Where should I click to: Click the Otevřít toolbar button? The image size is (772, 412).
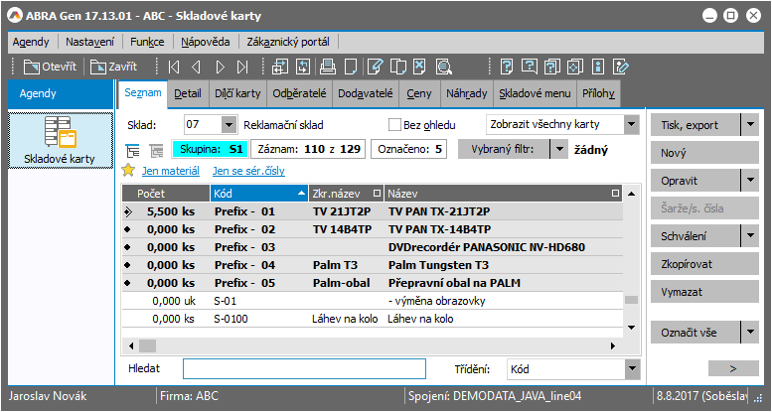(x=48, y=68)
